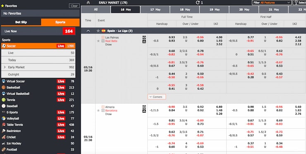Click Live badge next to E-Sports
Image resolution: width=306 pixels, height=154 pixels.
[x=61, y=112]
